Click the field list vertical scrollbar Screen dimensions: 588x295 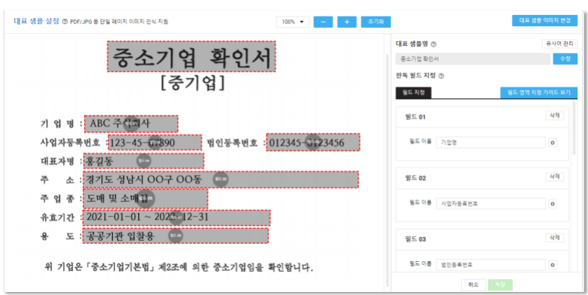pos(574,128)
